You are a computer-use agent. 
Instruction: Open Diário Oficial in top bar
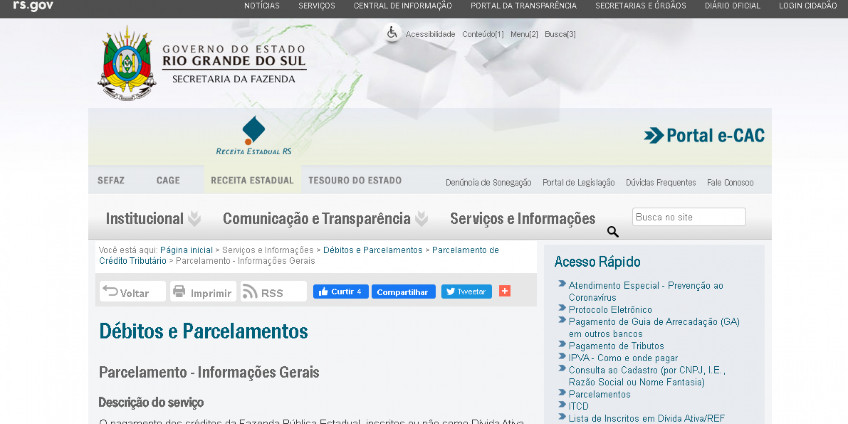(x=732, y=6)
